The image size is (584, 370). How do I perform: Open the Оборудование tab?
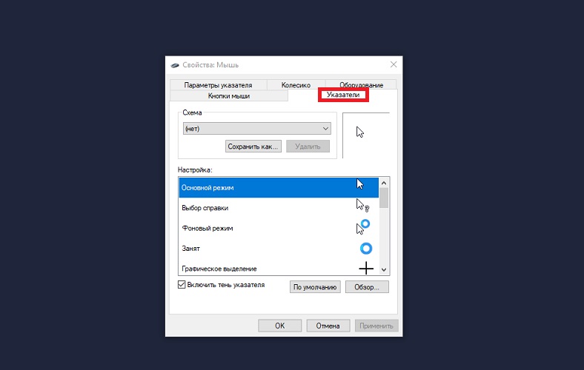361,85
